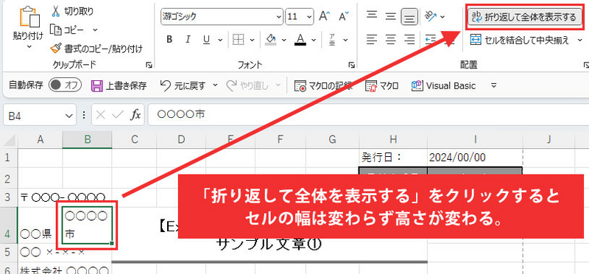Click Cut (切り取り) scissors icon
Viewport: 589px width, 274px height.
tap(56, 11)
